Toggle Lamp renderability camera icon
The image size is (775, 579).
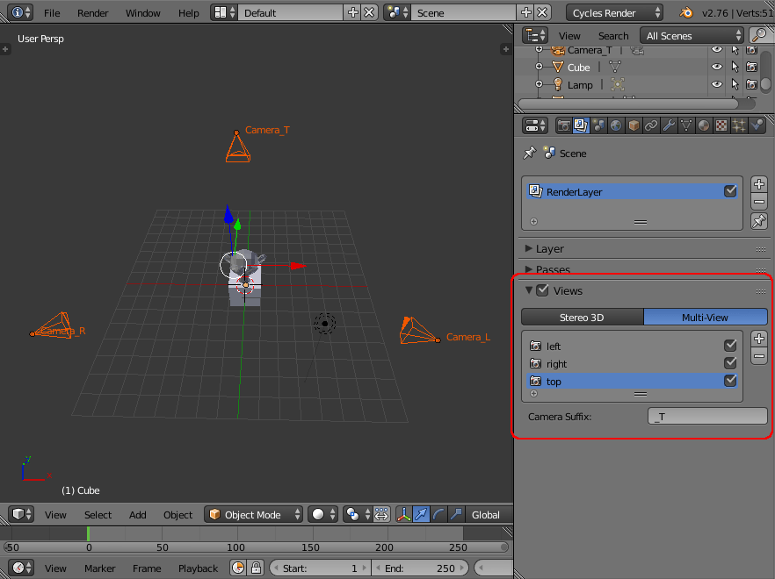click(x=752, y=84)
